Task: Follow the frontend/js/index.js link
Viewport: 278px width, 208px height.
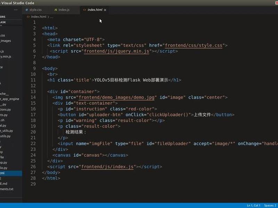Action: [x=107, y=167]
